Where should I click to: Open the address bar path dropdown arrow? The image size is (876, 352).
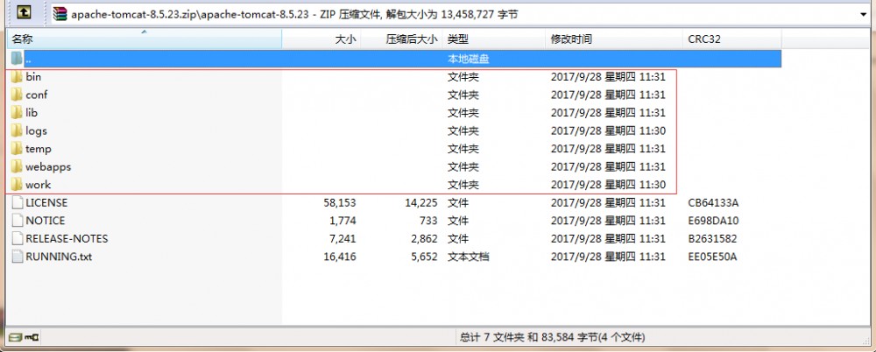[x=865, y=15]
